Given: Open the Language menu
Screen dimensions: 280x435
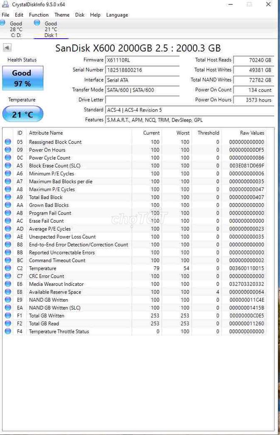Looking at the screenshot, I should click(117, 15).
